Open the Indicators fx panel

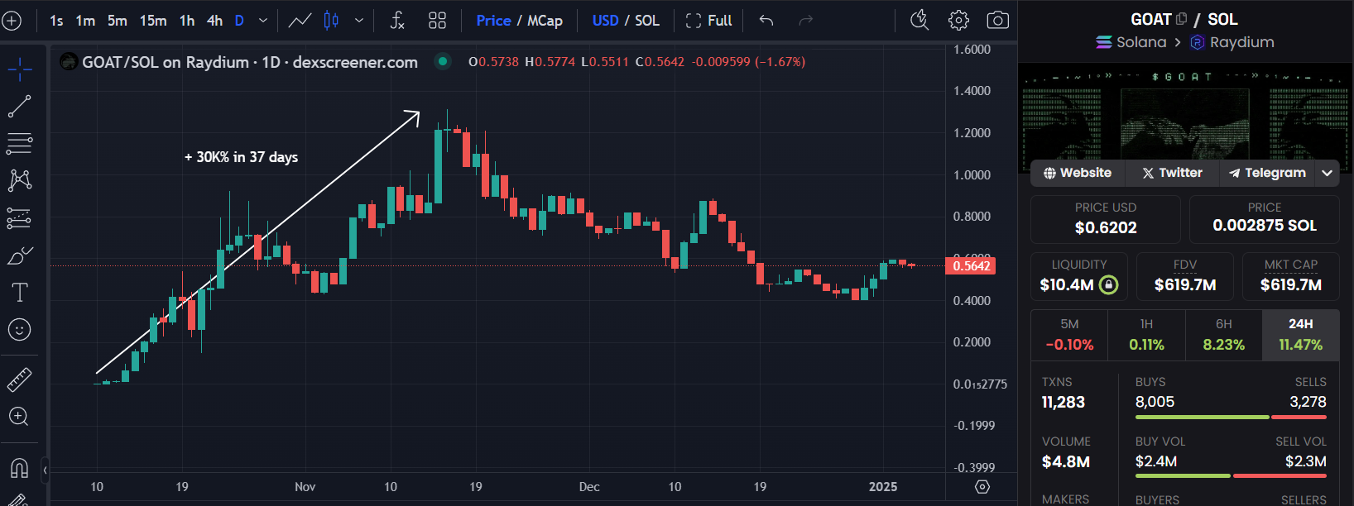pyautogui.click(x=396, y=20)
